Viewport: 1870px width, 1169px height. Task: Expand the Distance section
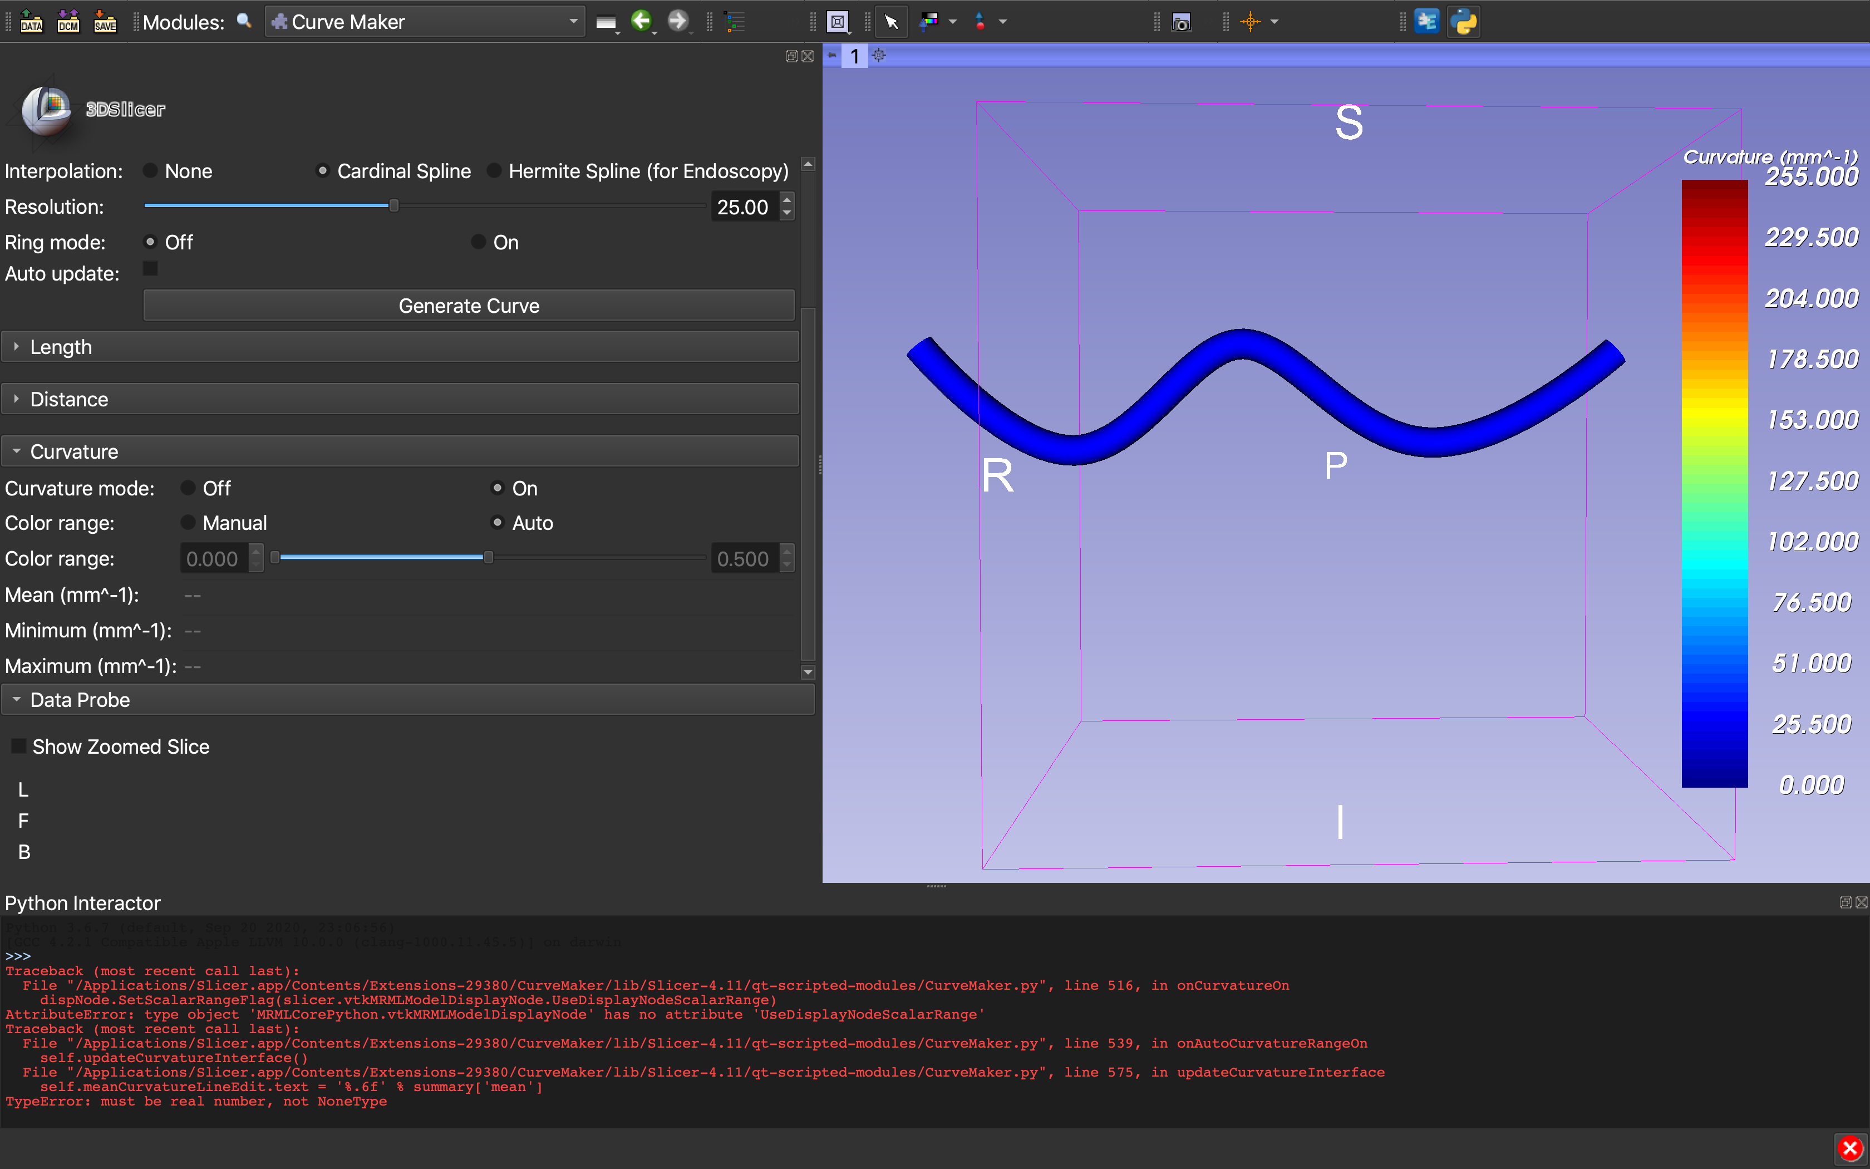tap(69, 399)
